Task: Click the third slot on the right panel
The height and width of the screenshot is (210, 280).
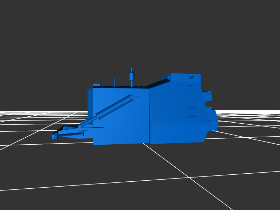Action: coord(192,107)
